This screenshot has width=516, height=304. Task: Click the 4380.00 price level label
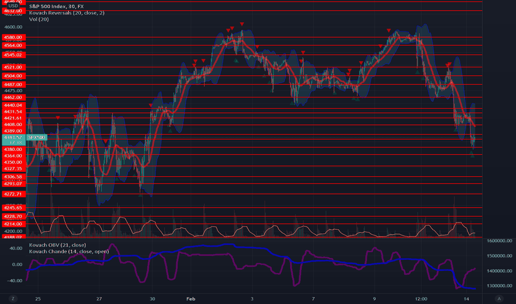point(13,149)
